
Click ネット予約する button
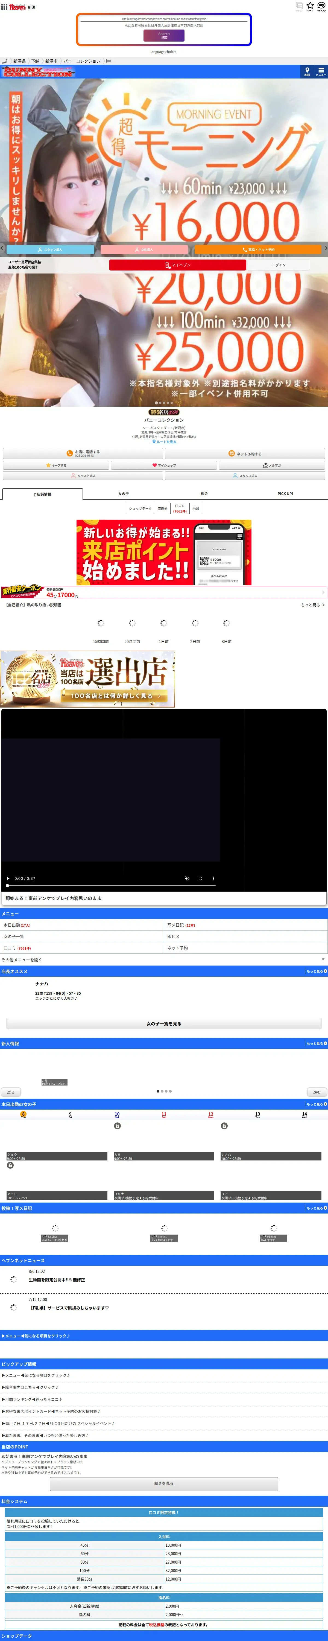(245, 453)
